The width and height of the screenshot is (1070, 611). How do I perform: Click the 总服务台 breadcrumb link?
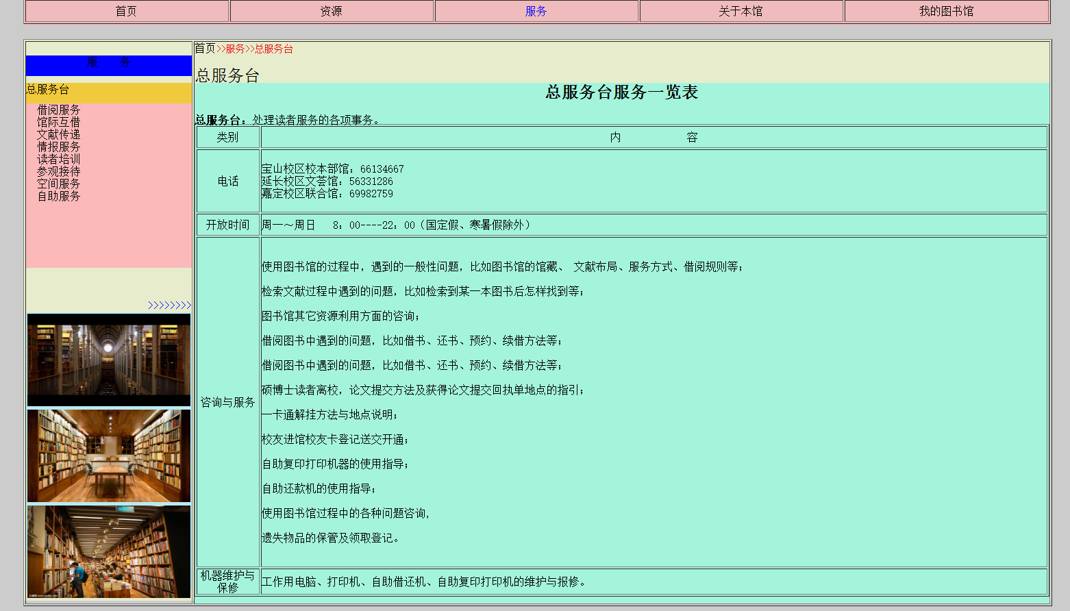274,49
